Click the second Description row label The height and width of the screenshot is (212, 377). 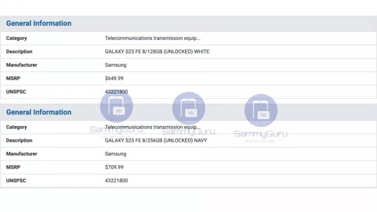pyautogui.click(x=19, y=140)
